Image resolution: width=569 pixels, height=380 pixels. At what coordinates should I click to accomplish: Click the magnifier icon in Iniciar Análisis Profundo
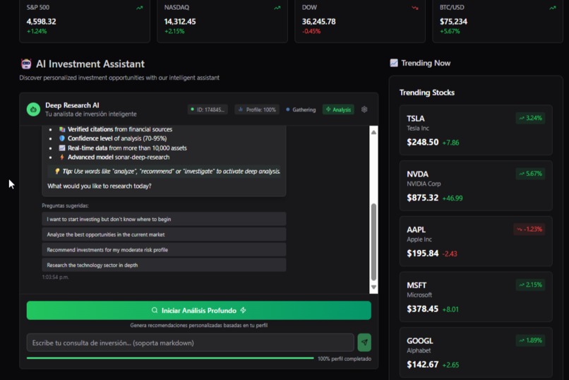(155, 310)
